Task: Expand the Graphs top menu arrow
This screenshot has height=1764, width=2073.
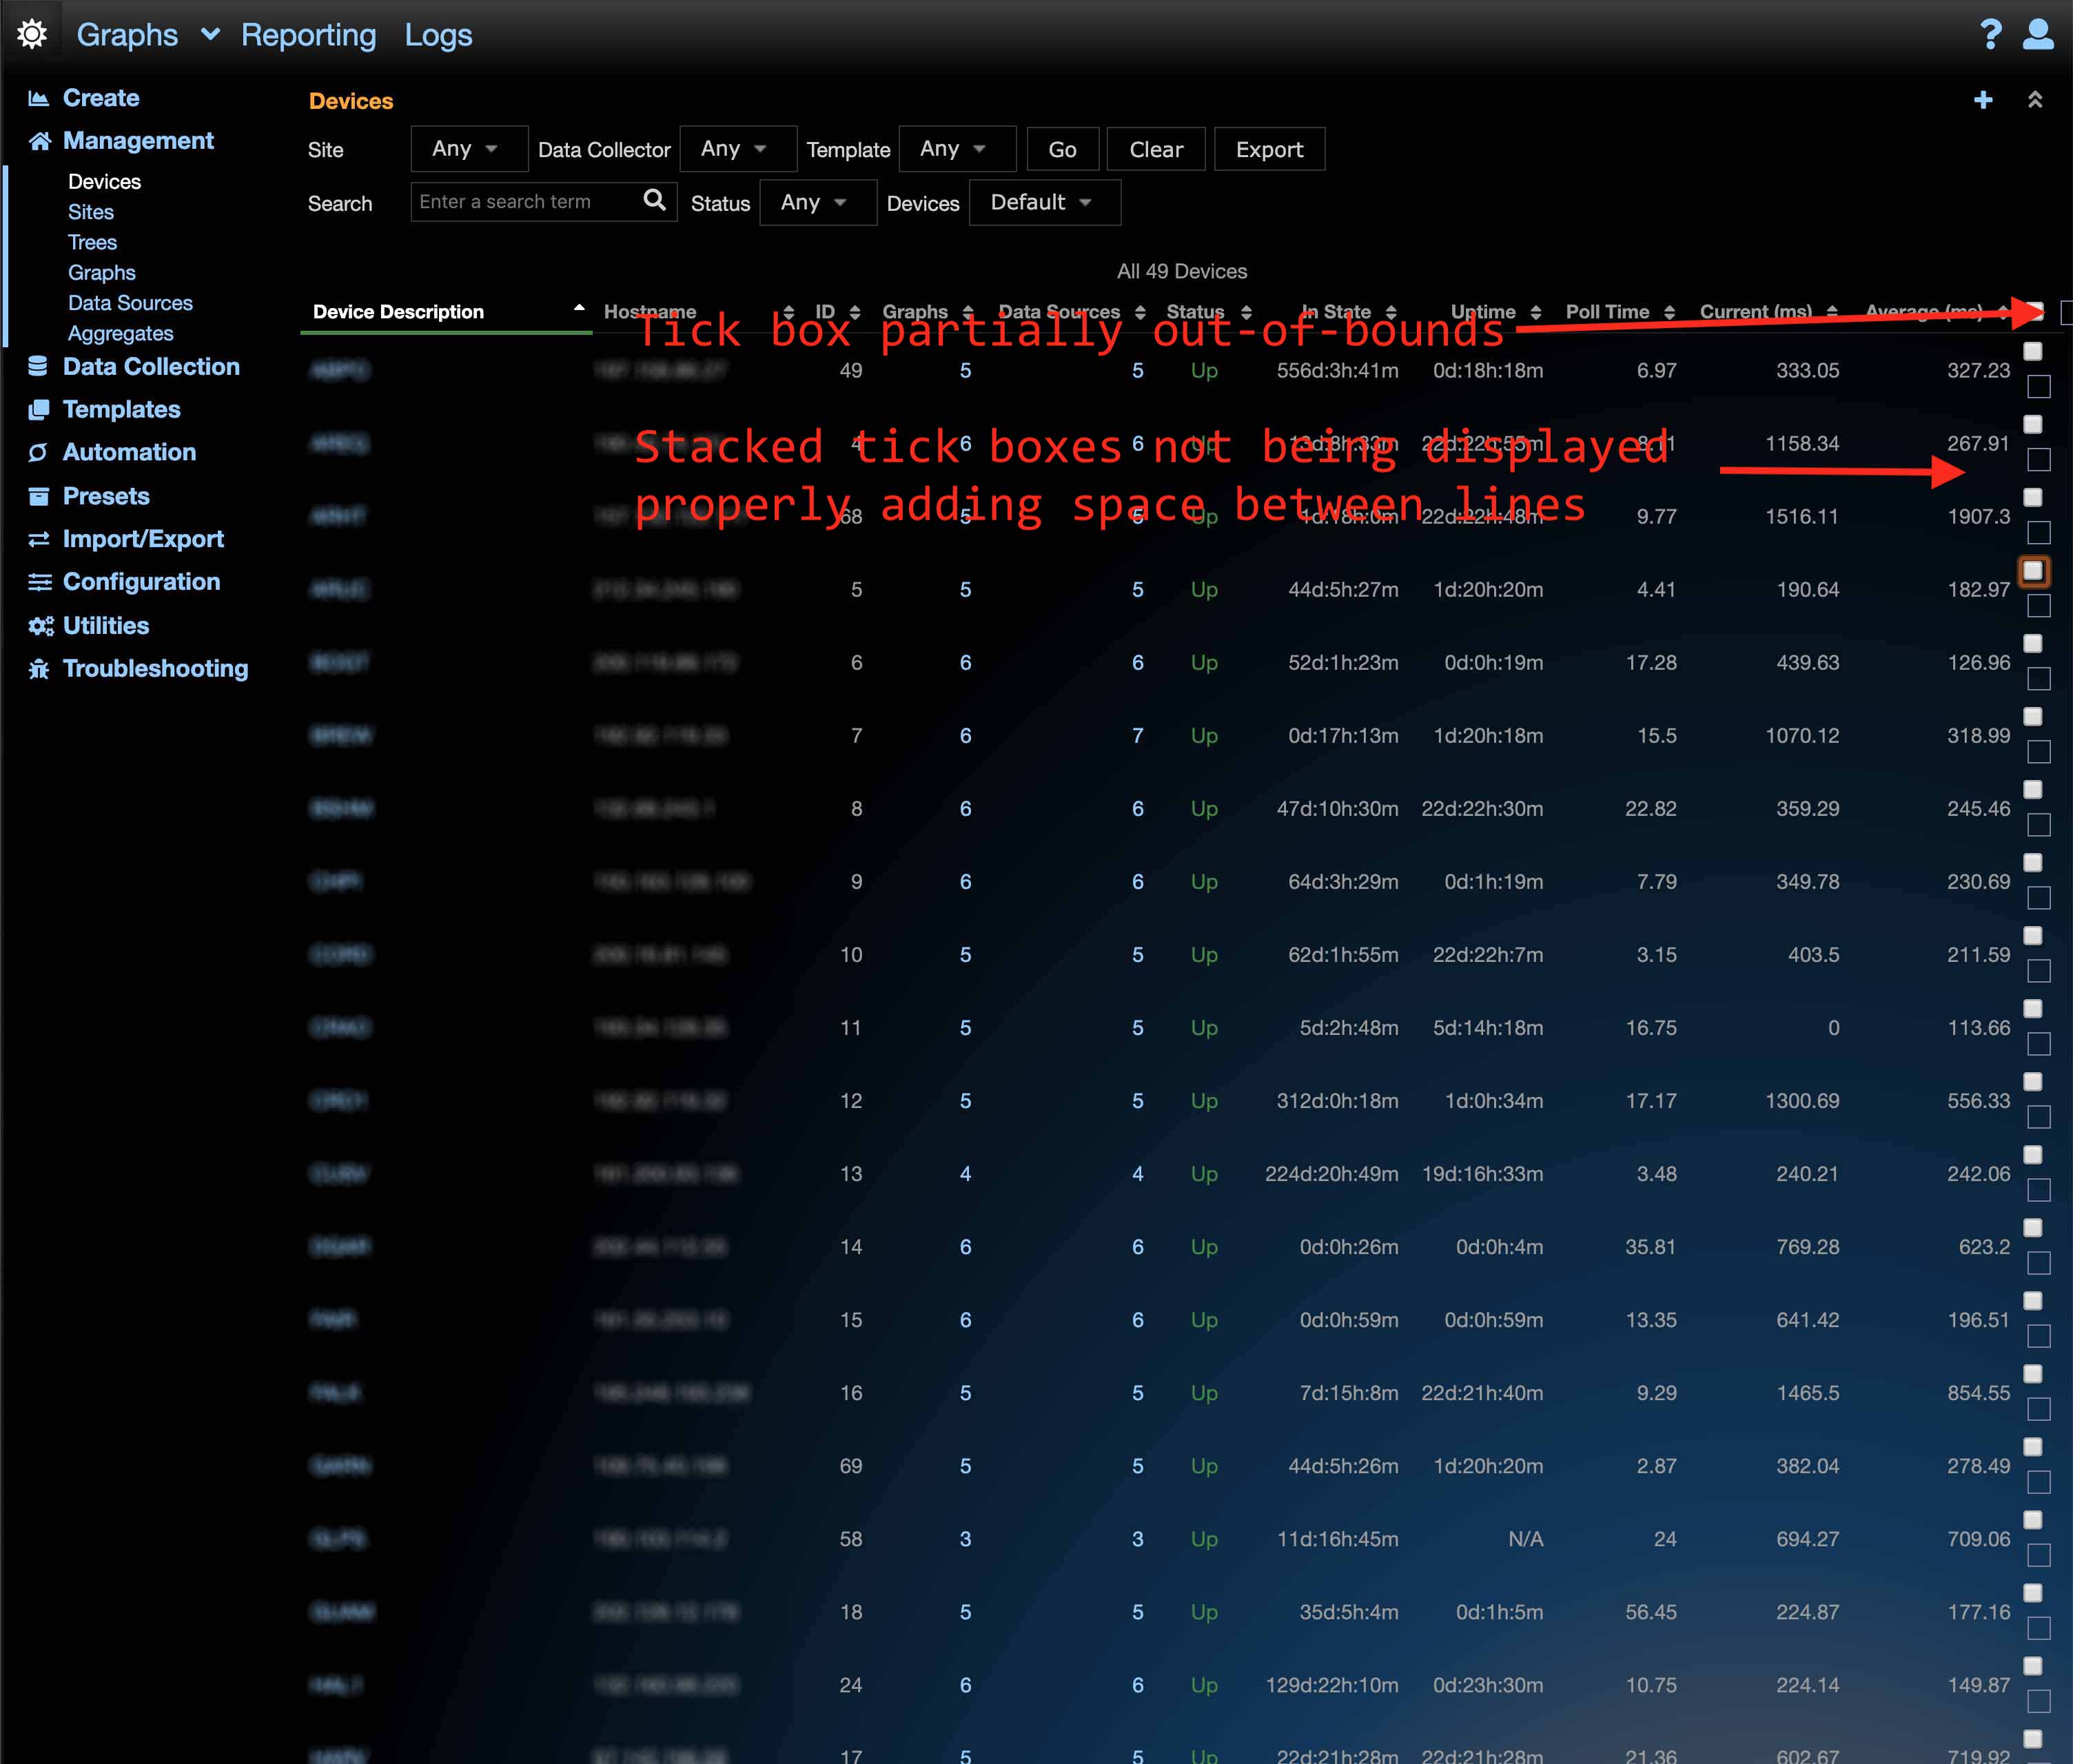Action: (x=210, y=35)
